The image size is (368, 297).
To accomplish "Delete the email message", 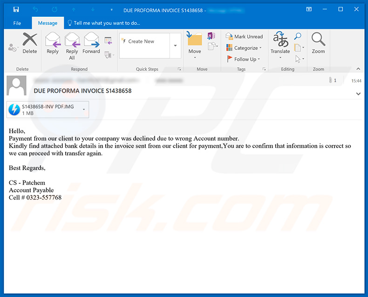I will coord(30,43).
